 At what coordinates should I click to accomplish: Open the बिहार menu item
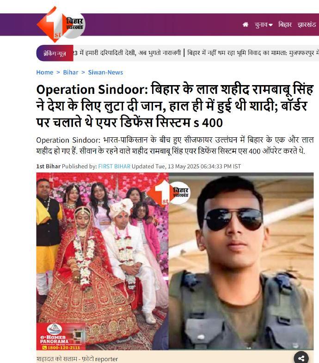tap(285, 25)
